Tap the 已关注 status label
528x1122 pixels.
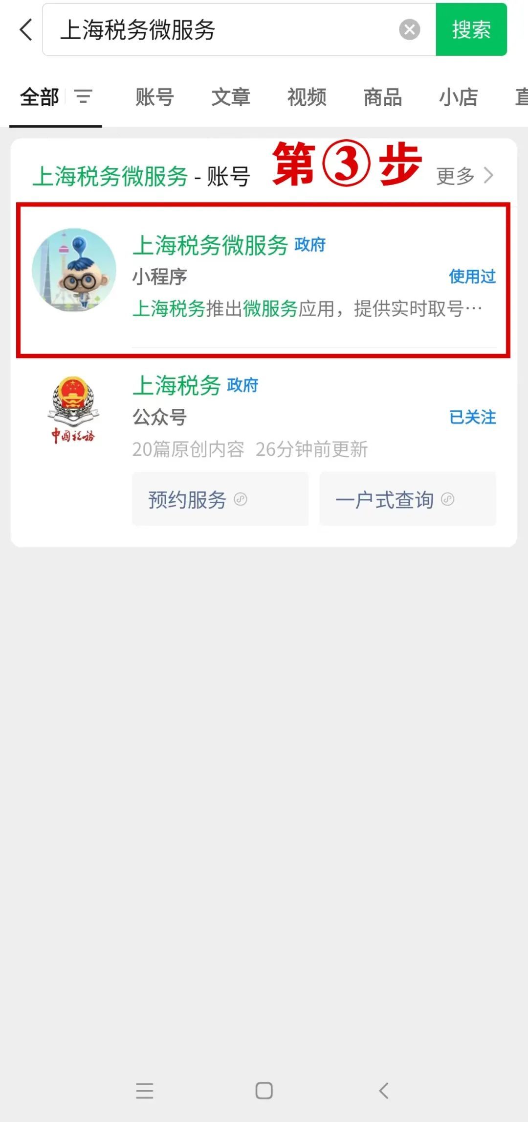pos(472,417)
